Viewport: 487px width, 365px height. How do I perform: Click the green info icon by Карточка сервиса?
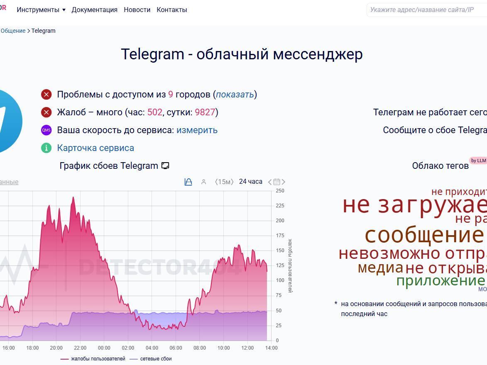[46, 148]
